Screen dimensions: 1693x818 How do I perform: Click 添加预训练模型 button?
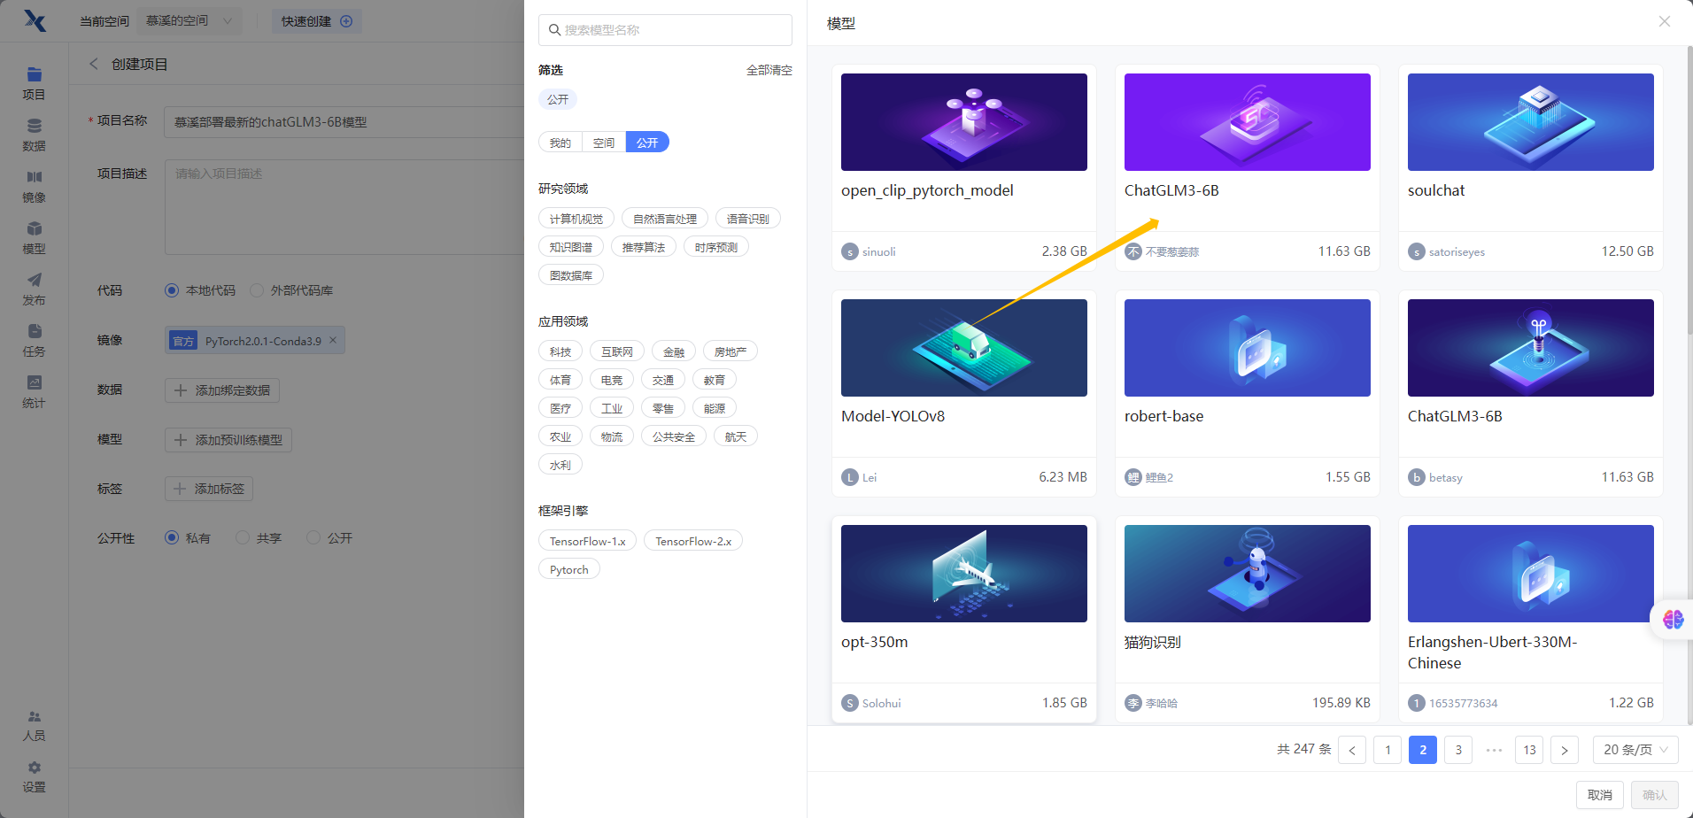pyautogui.click(x=228, y=440)
